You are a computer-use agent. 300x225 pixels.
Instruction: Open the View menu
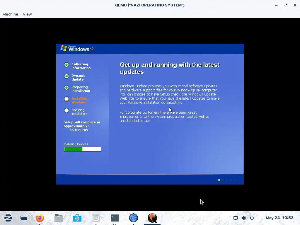click(27, 14)
